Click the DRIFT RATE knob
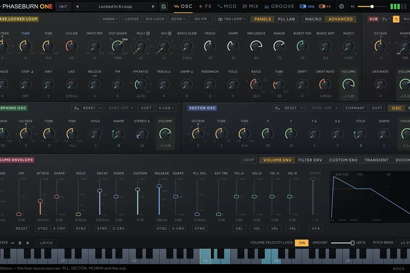 coord(325,84)
